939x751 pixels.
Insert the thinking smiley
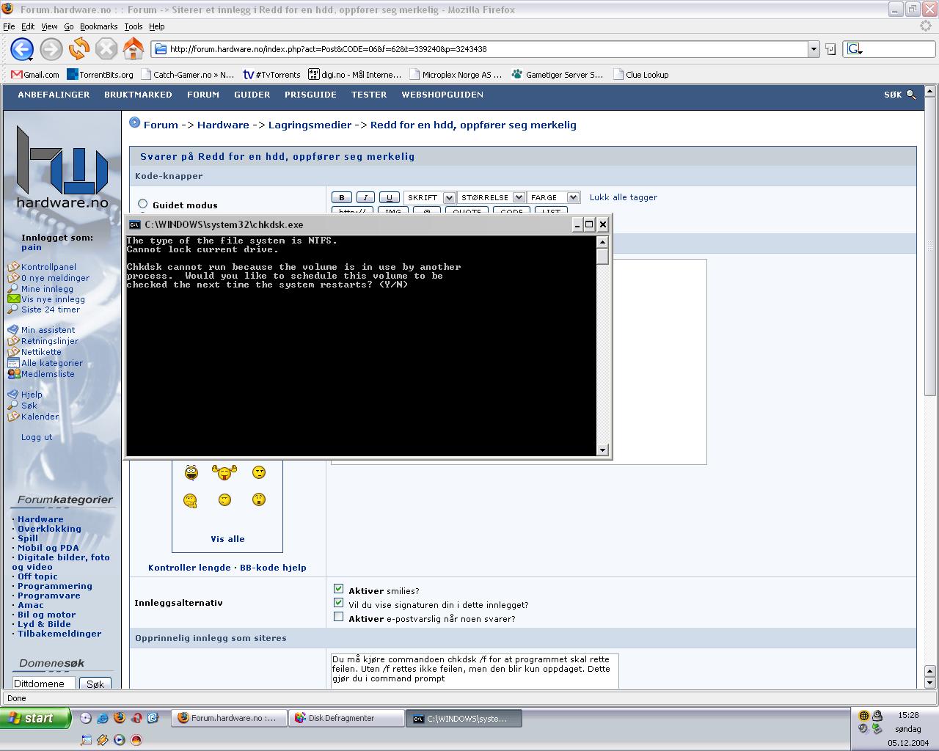190,501
